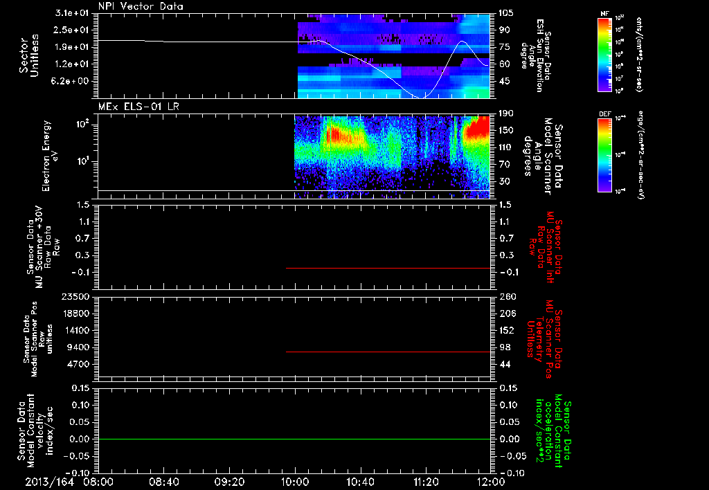This screenshot has height=490, width=709.
Task: Click the '1.9e+01' sector tick value
Action: [x=72, y=47]
